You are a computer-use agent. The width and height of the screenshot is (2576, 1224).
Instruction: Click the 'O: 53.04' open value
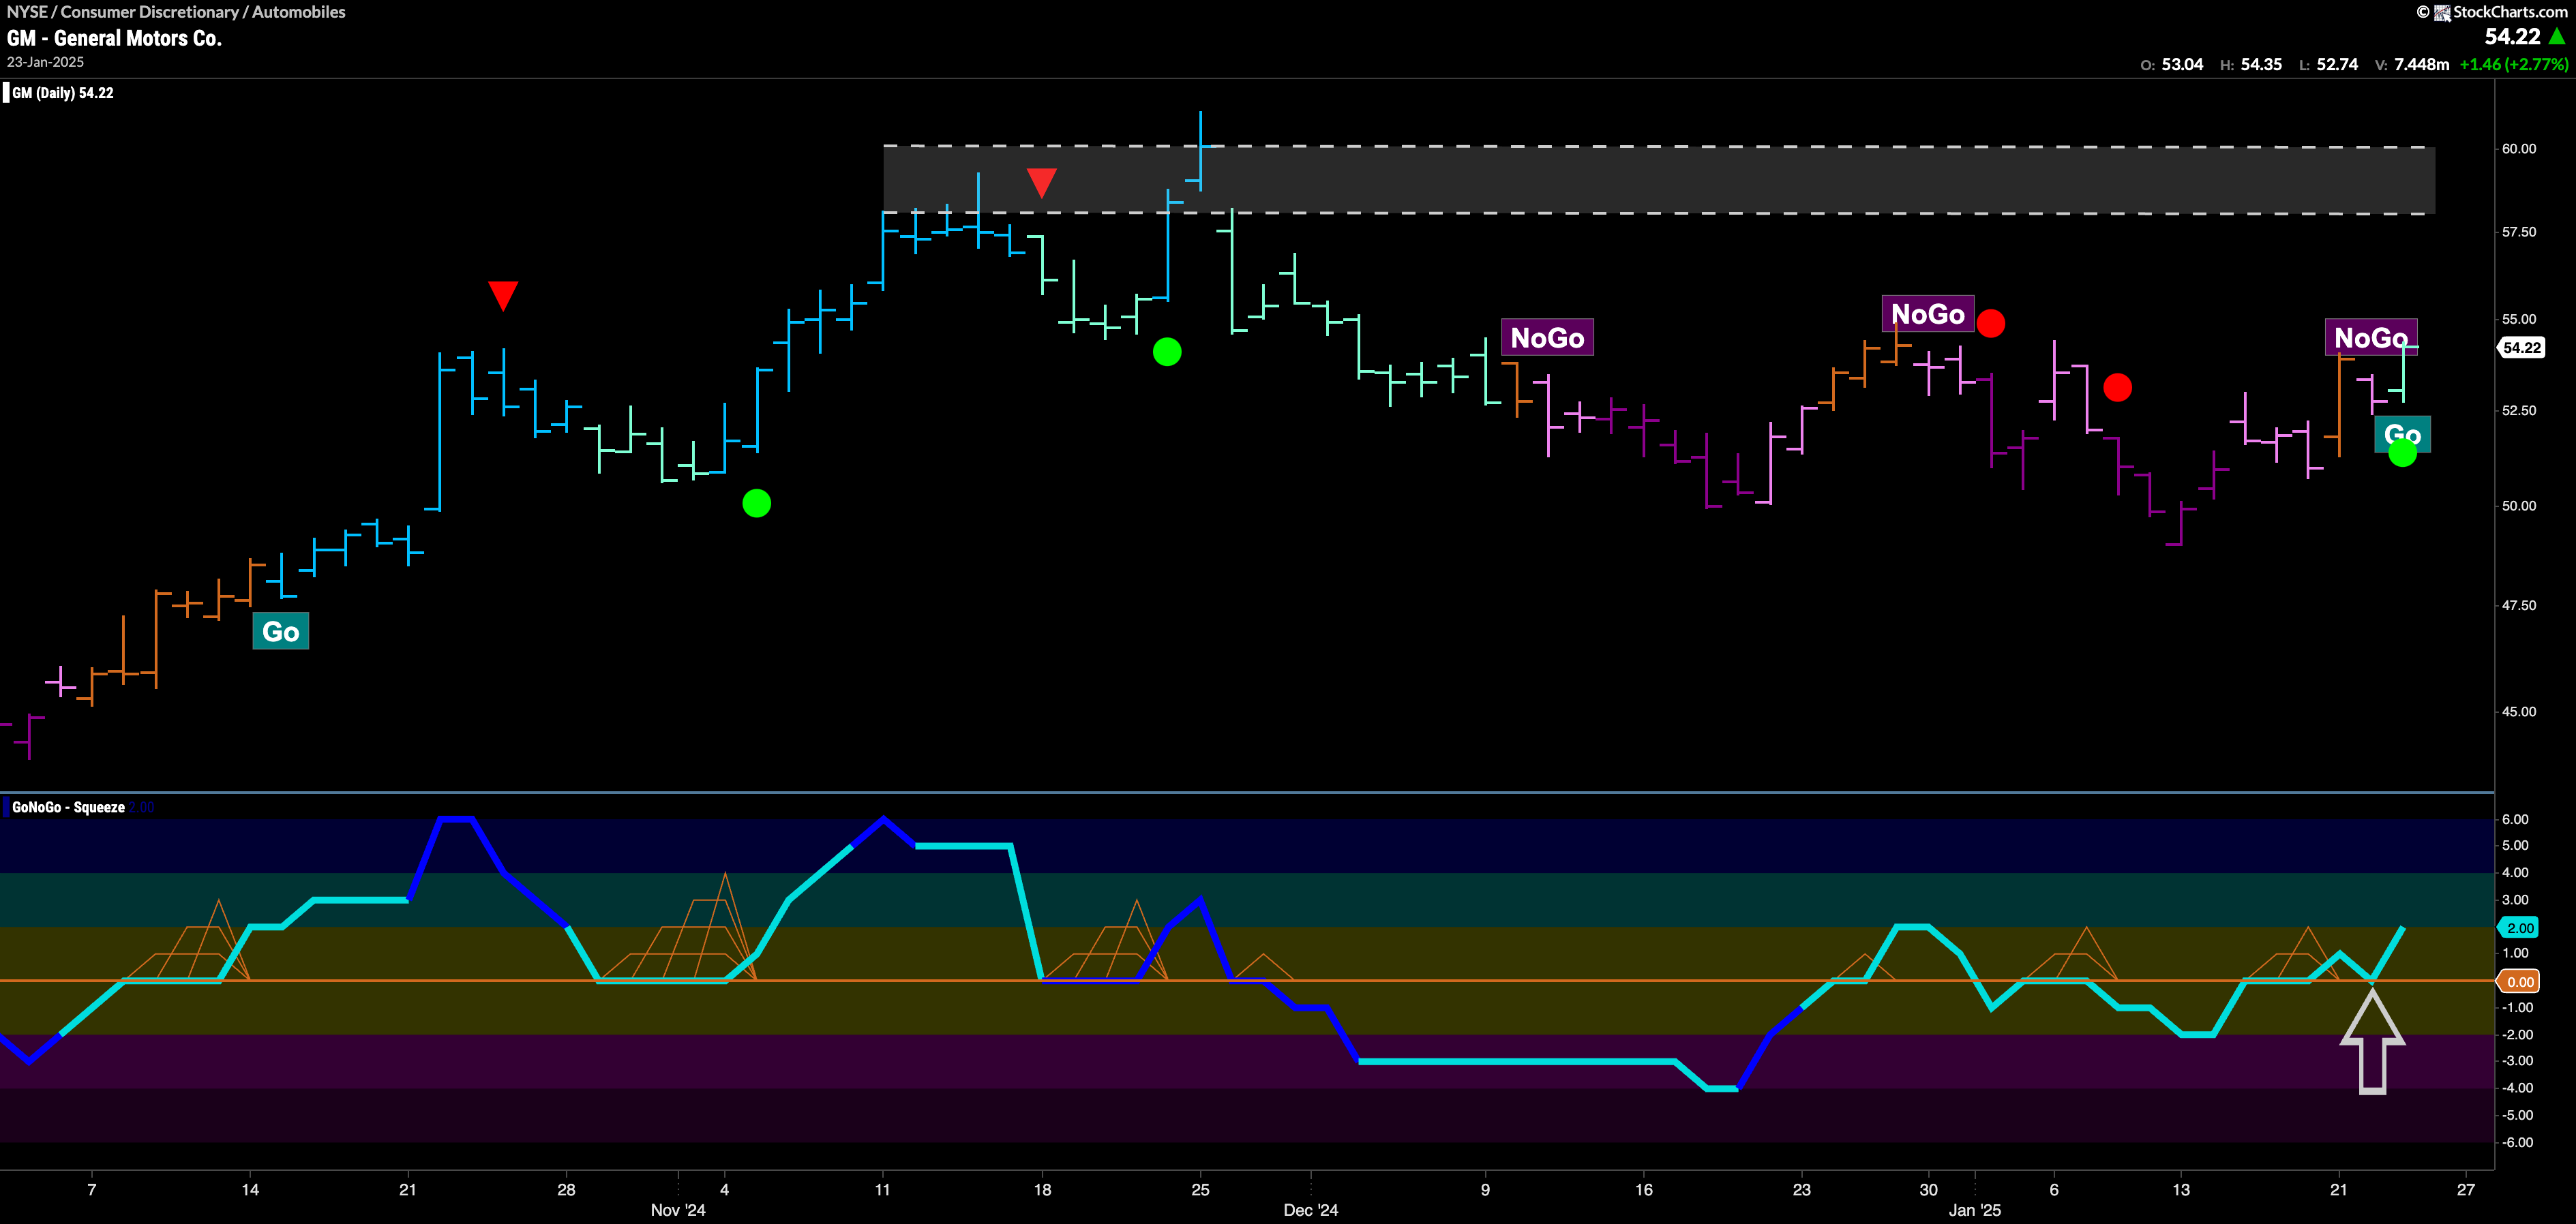pos(2171,64)
